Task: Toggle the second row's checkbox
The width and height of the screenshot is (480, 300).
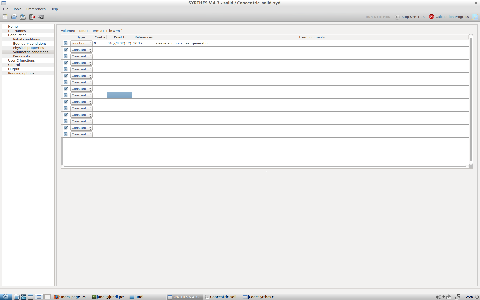Action: pyautogui.click(x=66, y=50)
